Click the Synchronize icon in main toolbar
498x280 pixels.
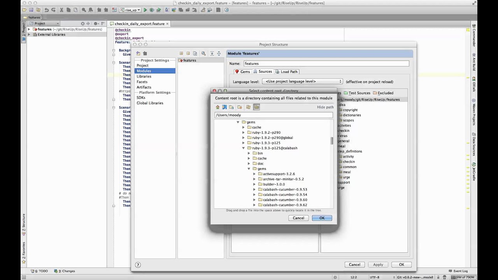38,10
